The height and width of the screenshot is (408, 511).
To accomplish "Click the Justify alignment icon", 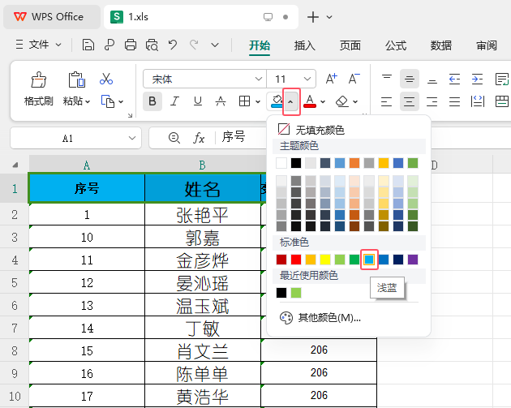I will tap(454, 101).
